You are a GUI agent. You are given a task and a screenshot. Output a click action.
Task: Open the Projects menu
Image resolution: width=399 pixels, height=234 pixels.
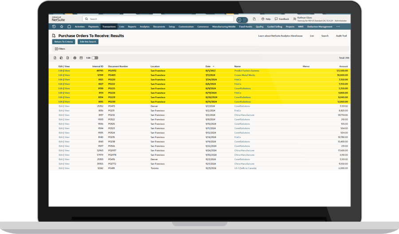pyautogui.click(x=290, y=27)
